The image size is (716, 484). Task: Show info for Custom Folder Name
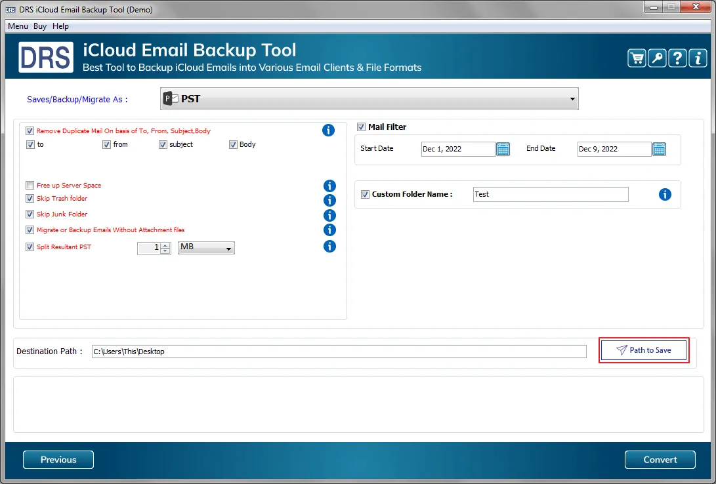[665, 195]
